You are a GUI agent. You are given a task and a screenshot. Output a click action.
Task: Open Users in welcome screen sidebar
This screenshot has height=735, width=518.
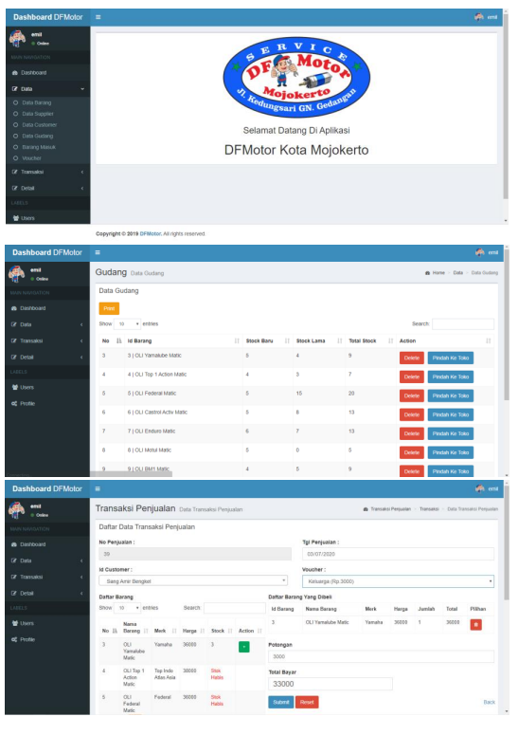[x=27, y=218]
